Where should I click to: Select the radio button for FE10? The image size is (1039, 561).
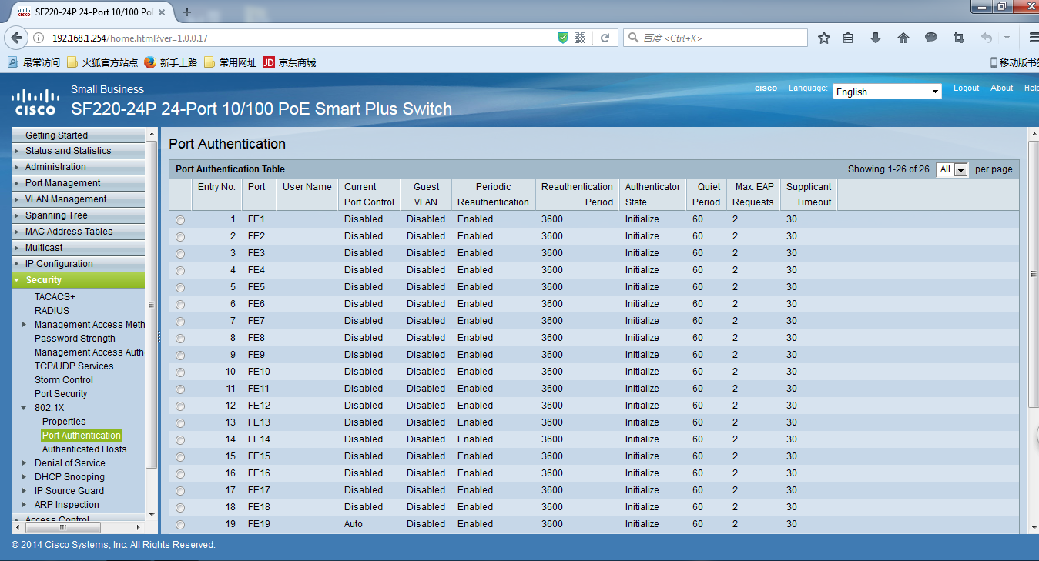click(180, 372)
